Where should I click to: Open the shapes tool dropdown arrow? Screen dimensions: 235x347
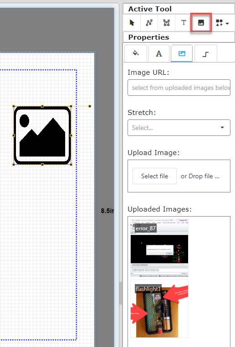coord(227,23)
